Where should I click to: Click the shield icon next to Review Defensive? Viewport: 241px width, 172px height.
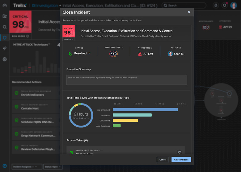[x=17, y=148]
